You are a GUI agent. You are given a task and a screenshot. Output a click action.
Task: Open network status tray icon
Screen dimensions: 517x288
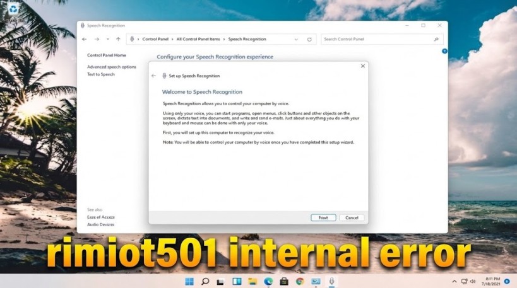pos(464,282)
